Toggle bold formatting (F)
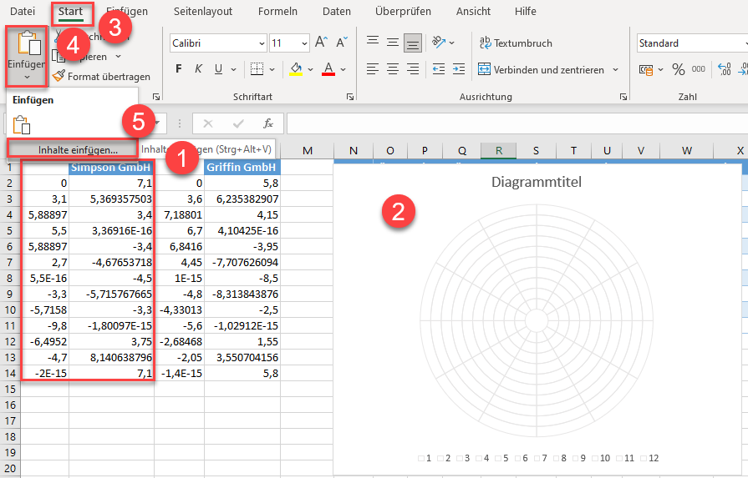Viewport: 748px width, 478px height. click(x=178, y=69)
